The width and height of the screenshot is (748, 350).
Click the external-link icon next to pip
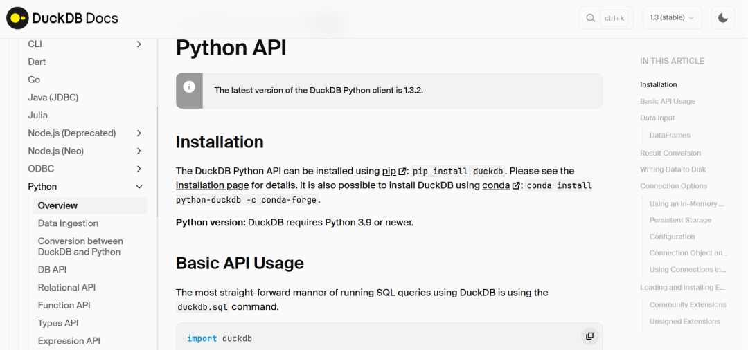402,172
